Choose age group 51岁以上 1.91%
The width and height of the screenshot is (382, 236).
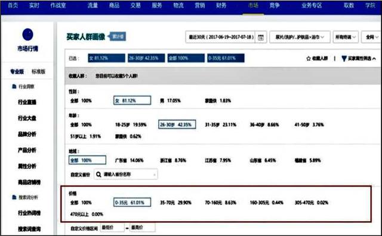(x=85, y=136)
